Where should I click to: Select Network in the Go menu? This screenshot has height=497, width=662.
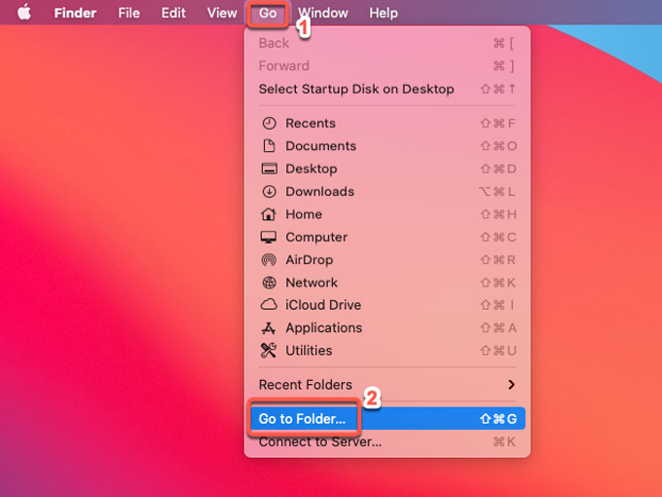(387, 283)
